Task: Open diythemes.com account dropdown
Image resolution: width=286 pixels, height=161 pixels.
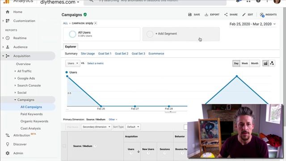Action: (59, 2)
